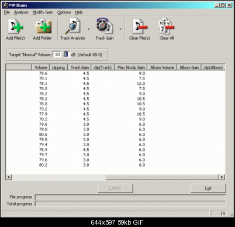Click the first blank column header
Image resolution: width=235 pixels, height=227 pixels.
pyautogui.click(x=19, y=67)
